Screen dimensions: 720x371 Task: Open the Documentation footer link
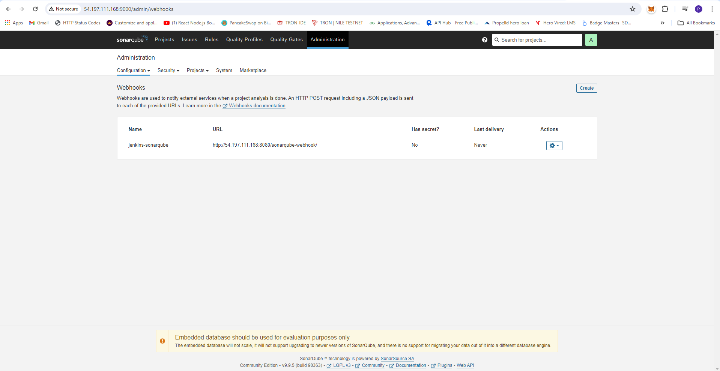click(408, 365)
